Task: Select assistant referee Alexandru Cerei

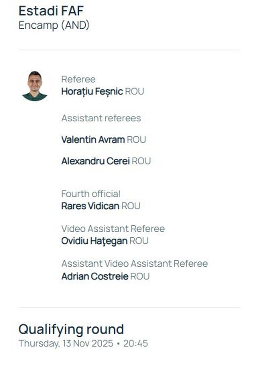Action: [x=95, y=161]
